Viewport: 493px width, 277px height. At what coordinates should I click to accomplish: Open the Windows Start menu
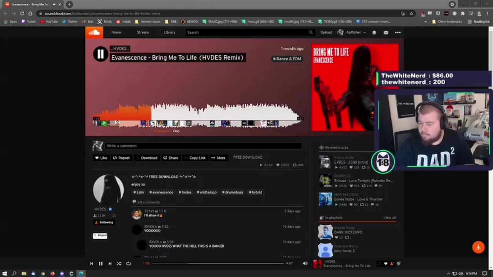[x=5, y=274]
